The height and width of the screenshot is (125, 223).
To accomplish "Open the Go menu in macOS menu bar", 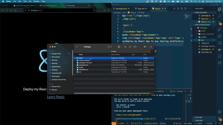I will click(30, 1).
